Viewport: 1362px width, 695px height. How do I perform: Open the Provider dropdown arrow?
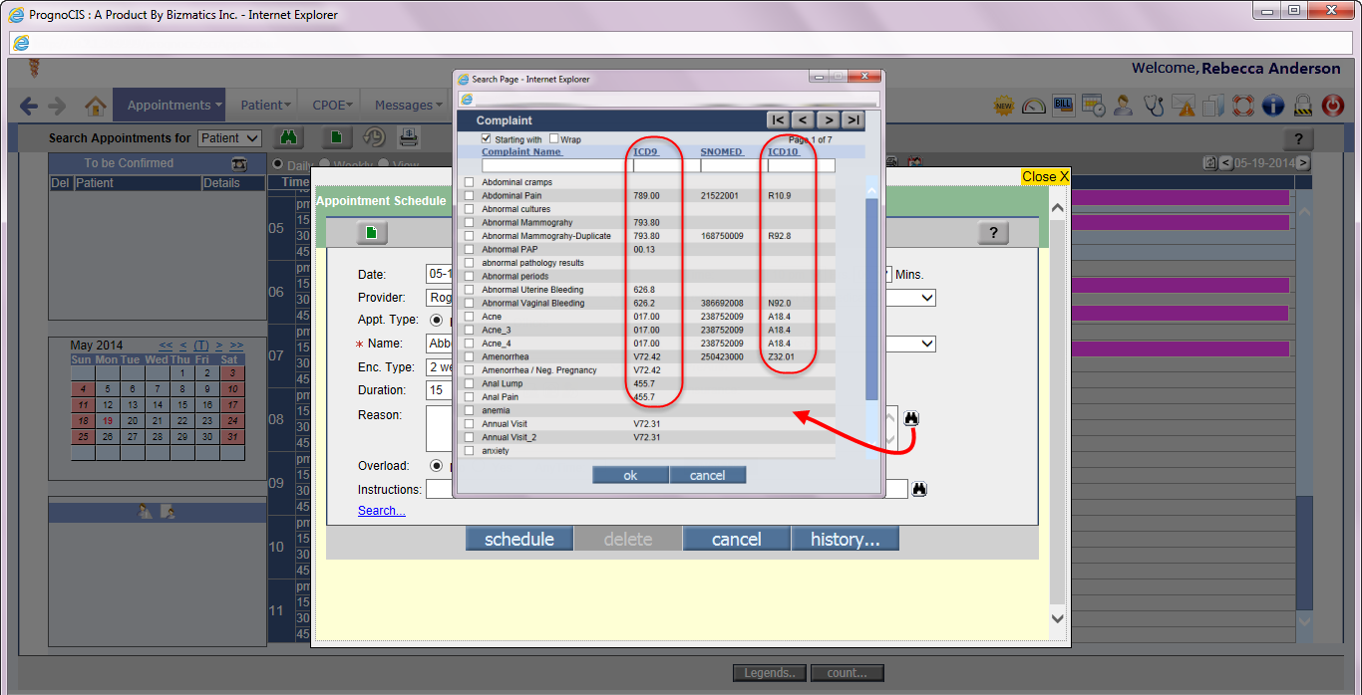pos(927,298)
